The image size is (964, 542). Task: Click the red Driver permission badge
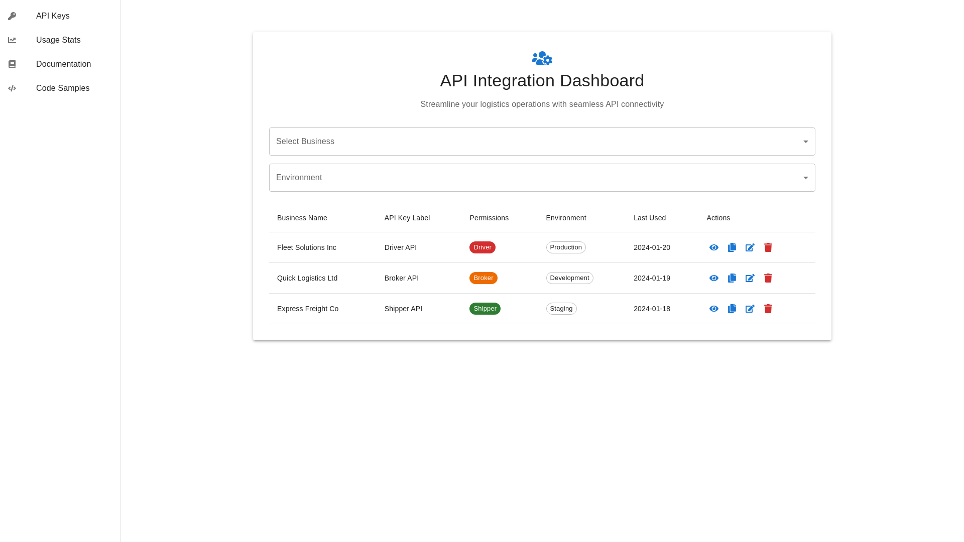pyautogui.click(x=482, y=247)
